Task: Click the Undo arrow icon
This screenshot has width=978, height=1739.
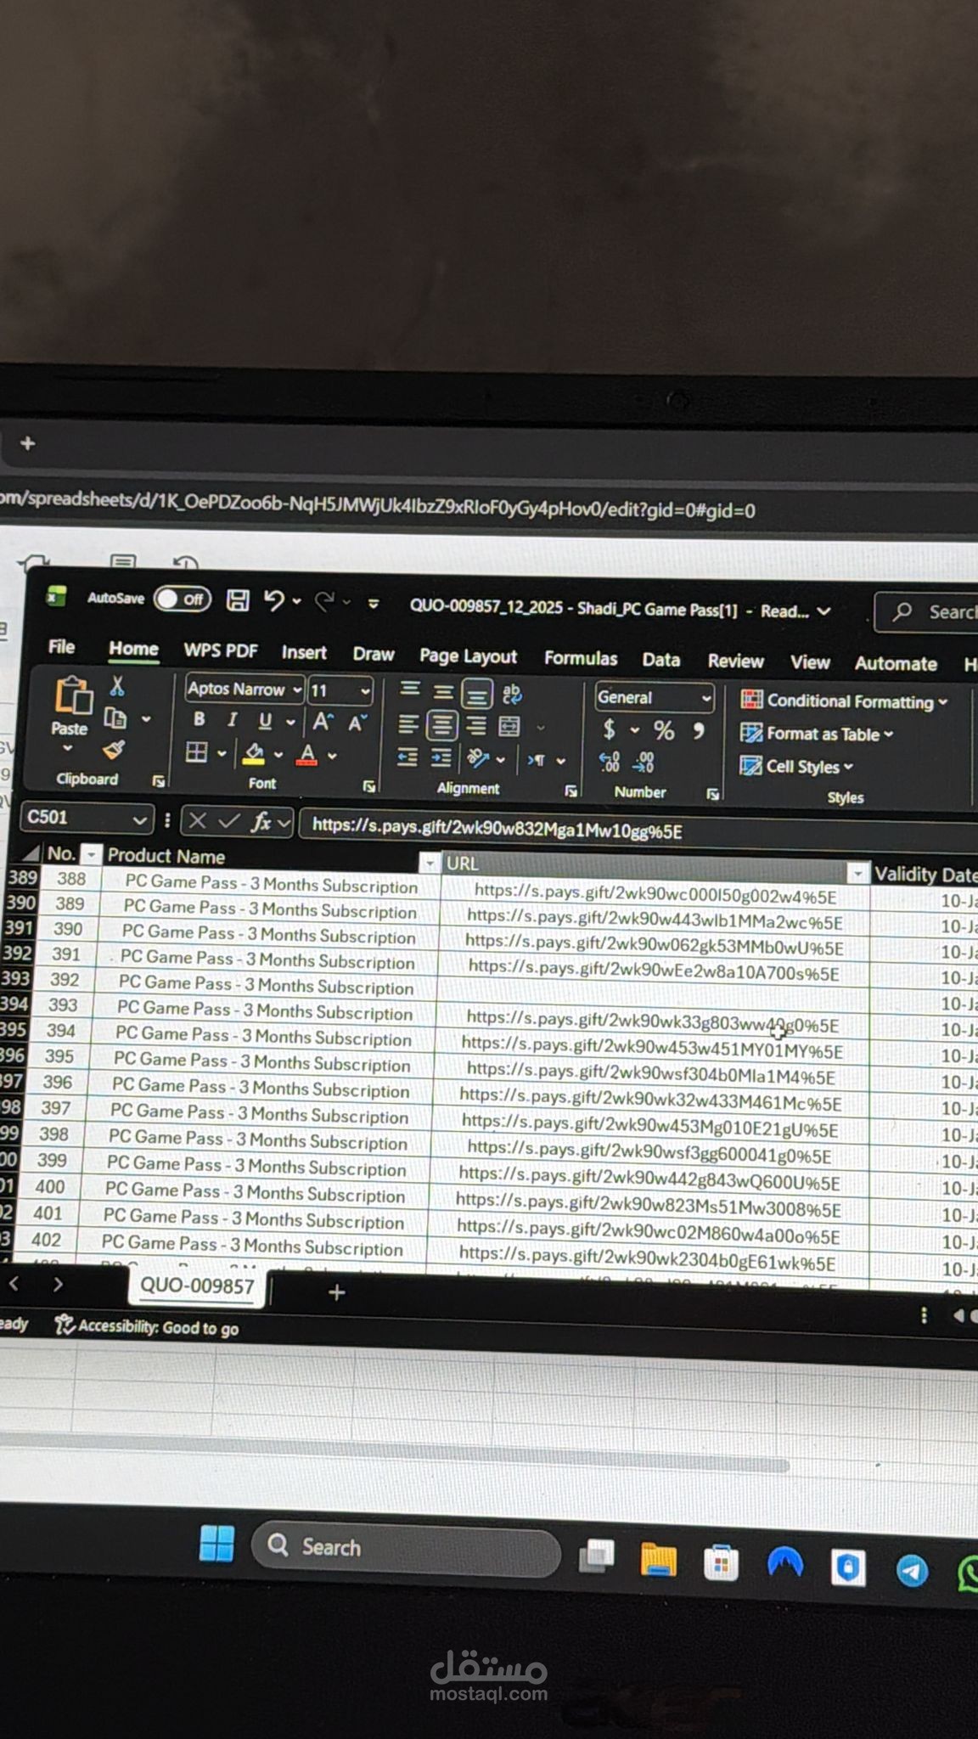Action: click(x=273, y=601)
